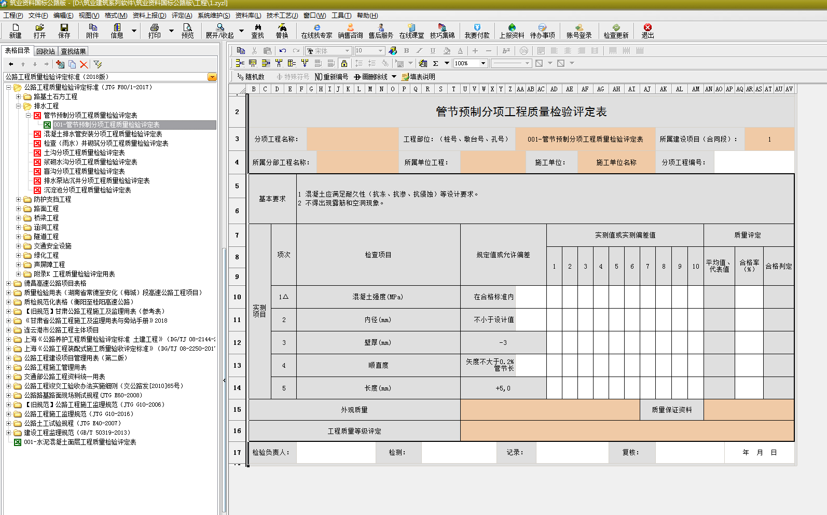Click the 我要付款 payment icon
Viewport: 827px width, 515px height.
(x=477, y=31)
